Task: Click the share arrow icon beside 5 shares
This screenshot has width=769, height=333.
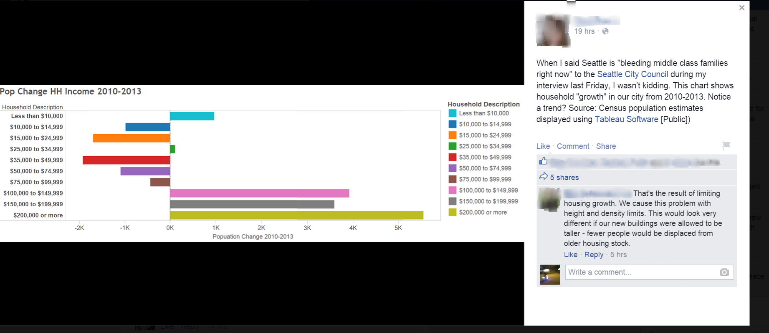Action: click(x=543, y=177)
